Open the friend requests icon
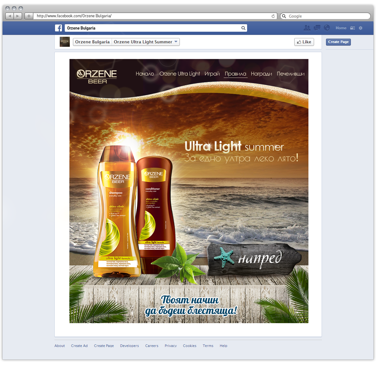 [307, 28]
